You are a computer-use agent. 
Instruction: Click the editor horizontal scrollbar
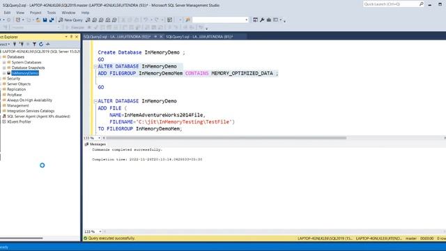[x=226, y=138]
